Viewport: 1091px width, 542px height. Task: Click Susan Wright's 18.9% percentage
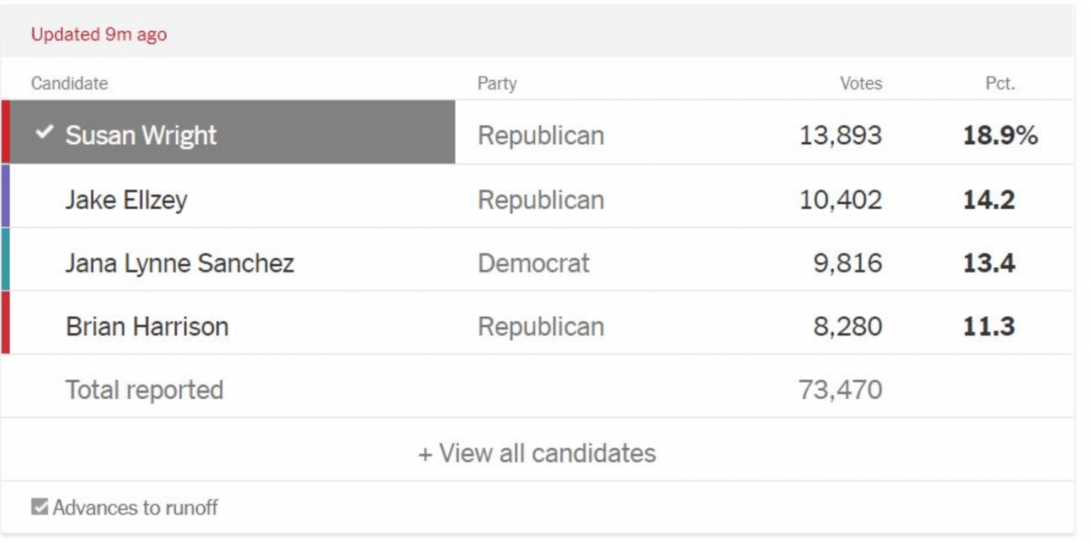[x=1000, y=135]
